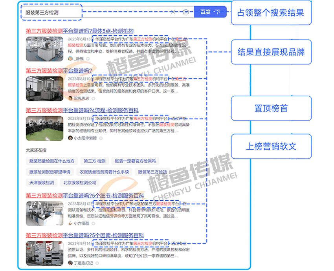Viewport: 334px width, 271px height.
Task: Visit author name 梁思思思
Action: (81, 98)
